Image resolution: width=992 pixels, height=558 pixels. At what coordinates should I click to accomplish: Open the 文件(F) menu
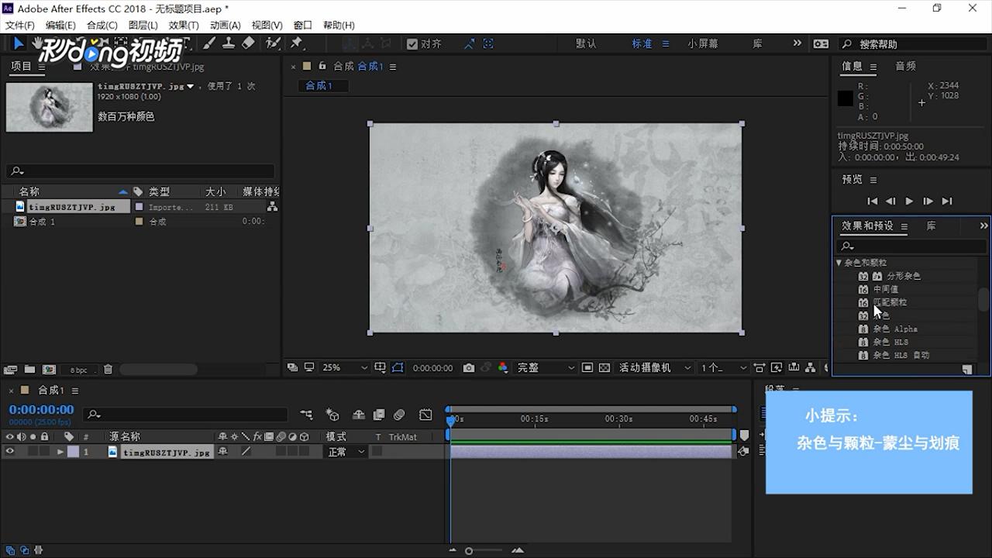point(20,26)
